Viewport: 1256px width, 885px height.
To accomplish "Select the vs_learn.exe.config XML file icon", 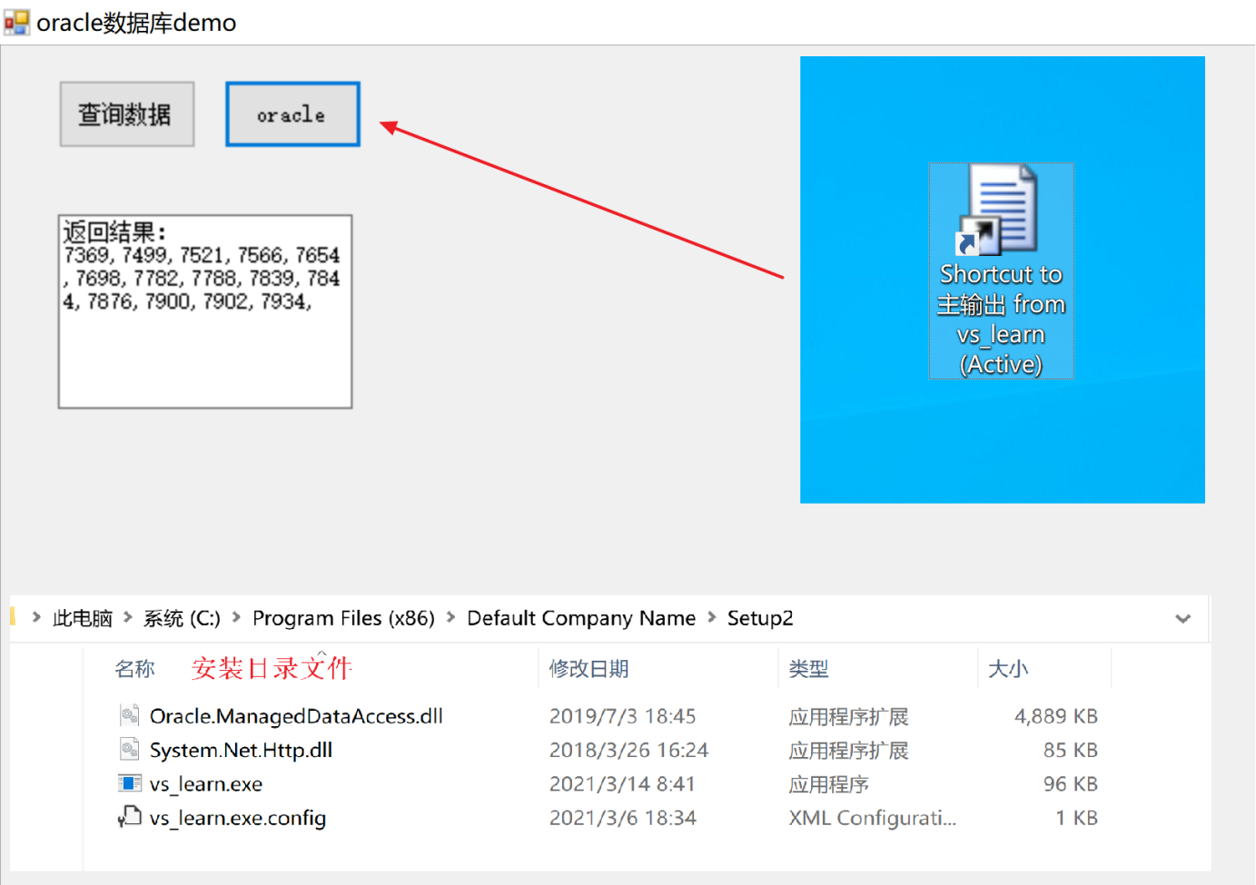I will click(128, 817).
